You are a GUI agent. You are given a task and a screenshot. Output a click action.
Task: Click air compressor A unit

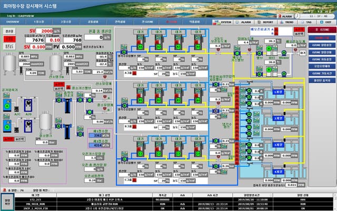(7, 105)
